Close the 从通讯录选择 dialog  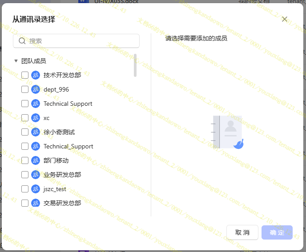click(x=285, y=19)
